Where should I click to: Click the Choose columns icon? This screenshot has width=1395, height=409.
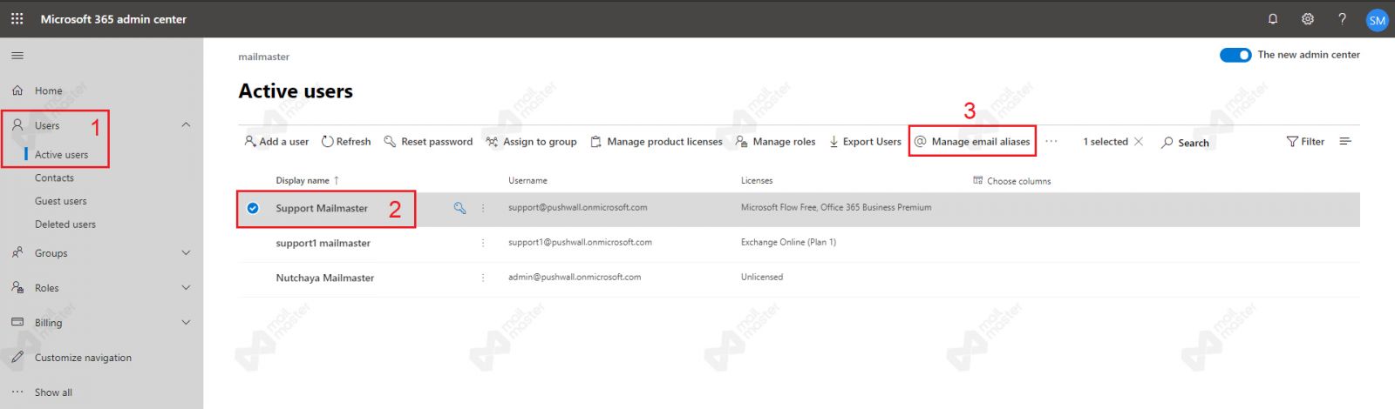click(x=977, y=180)
